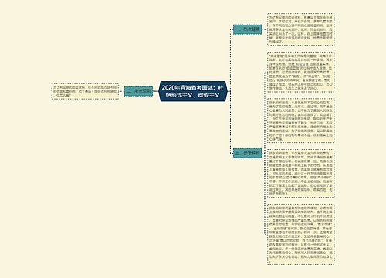The height and width of the screenshot is (278, 386).
Task: Click the dotted trunk line joining 热点背景 and 参考解析
Action: coord(230,91)
